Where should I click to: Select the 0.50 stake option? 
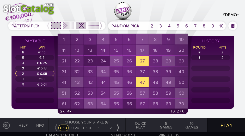click(87, 128)
